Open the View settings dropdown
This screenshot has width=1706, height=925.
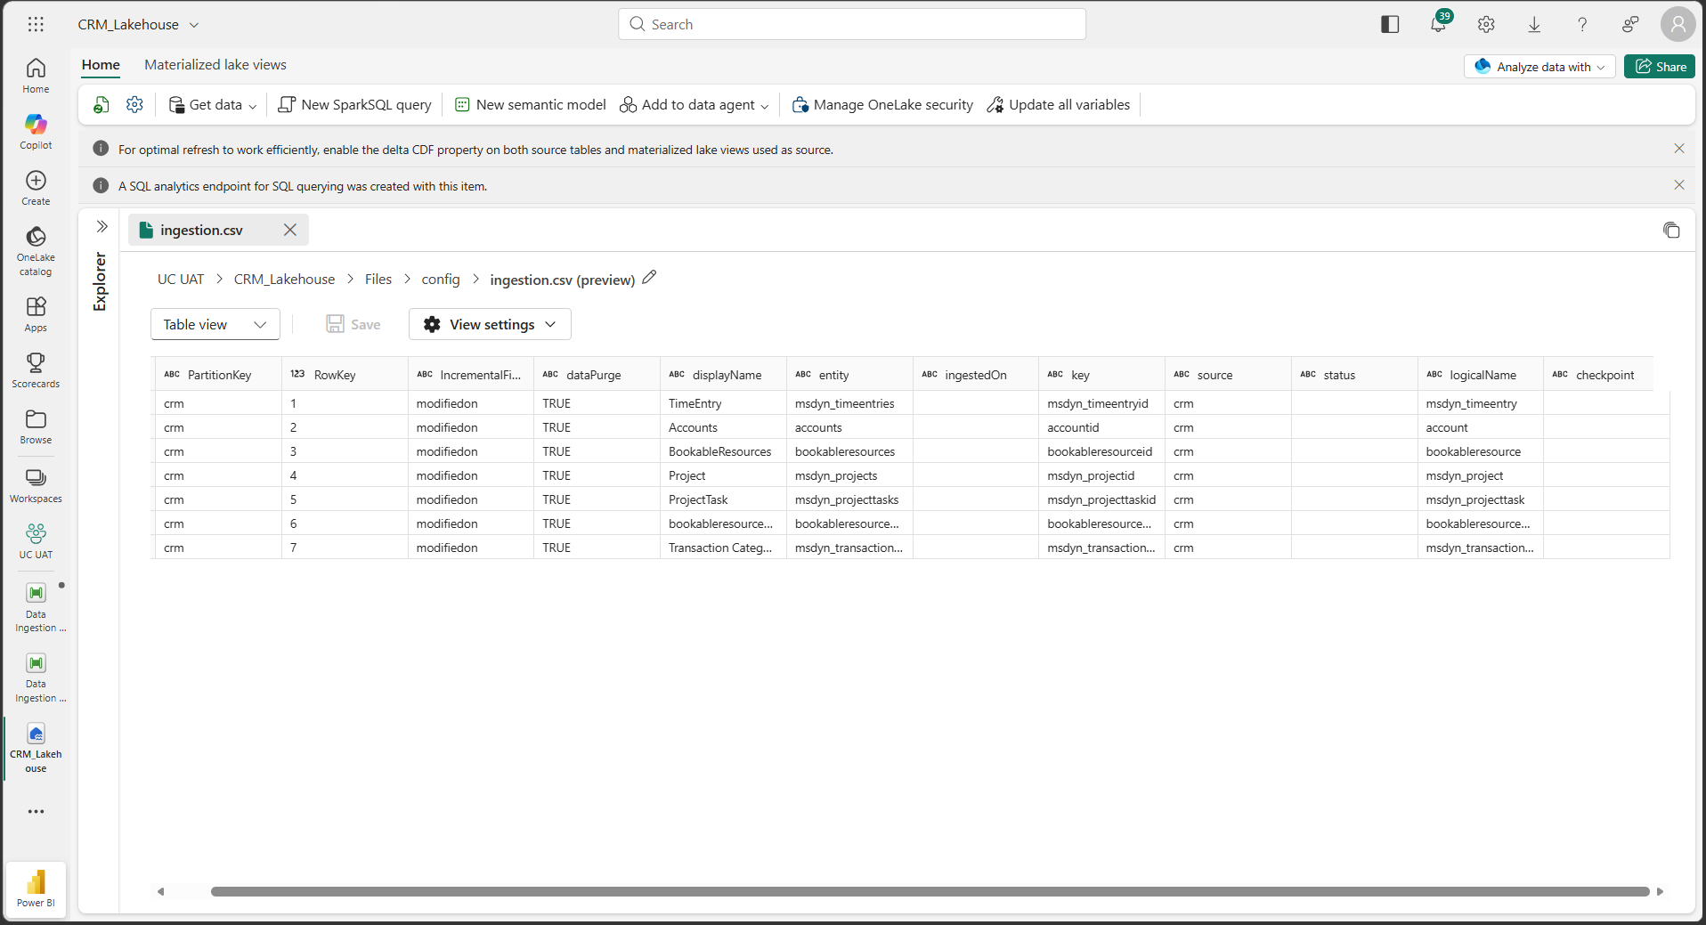(x=490, y=324)
